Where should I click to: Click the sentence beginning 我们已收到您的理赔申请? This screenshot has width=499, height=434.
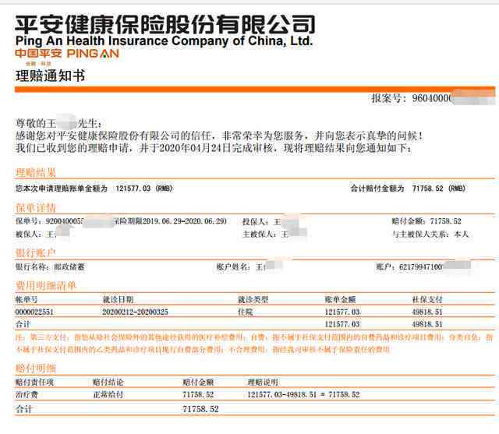coord(214,148)
